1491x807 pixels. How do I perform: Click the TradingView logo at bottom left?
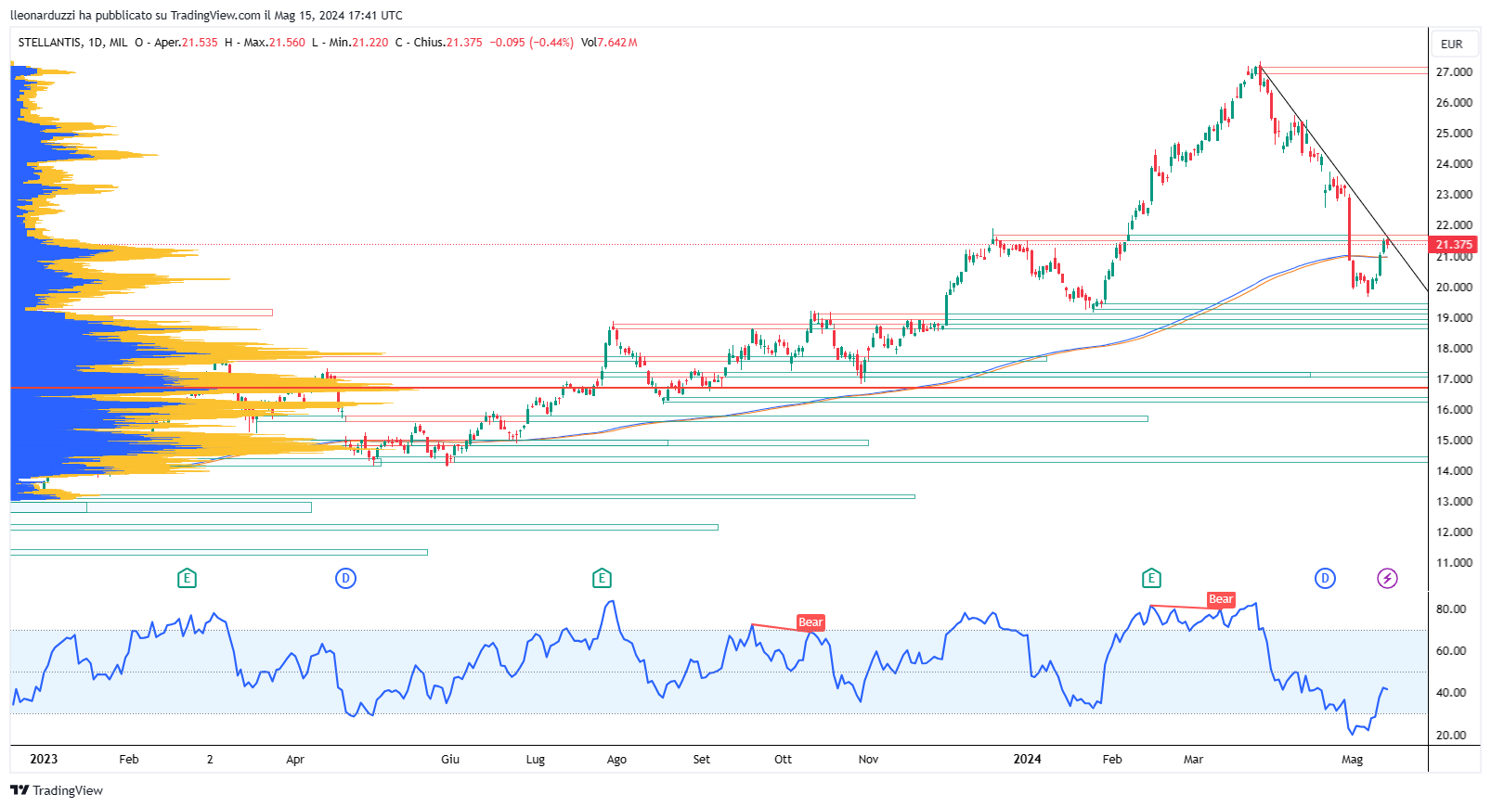click(57, 790)
